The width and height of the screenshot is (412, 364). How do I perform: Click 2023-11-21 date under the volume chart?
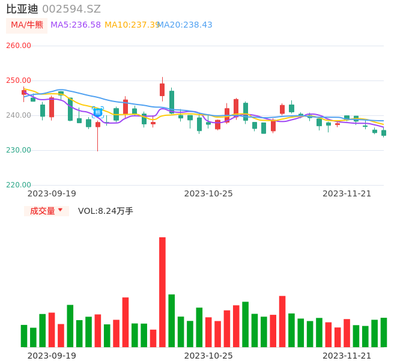pyautogui.click(x=347, y=356)
